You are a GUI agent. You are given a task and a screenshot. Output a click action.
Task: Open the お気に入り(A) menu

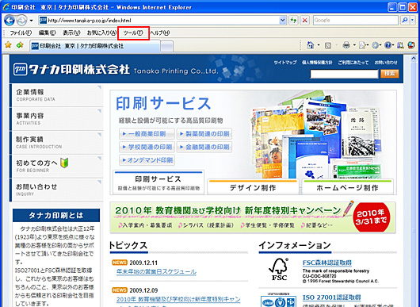101,33
